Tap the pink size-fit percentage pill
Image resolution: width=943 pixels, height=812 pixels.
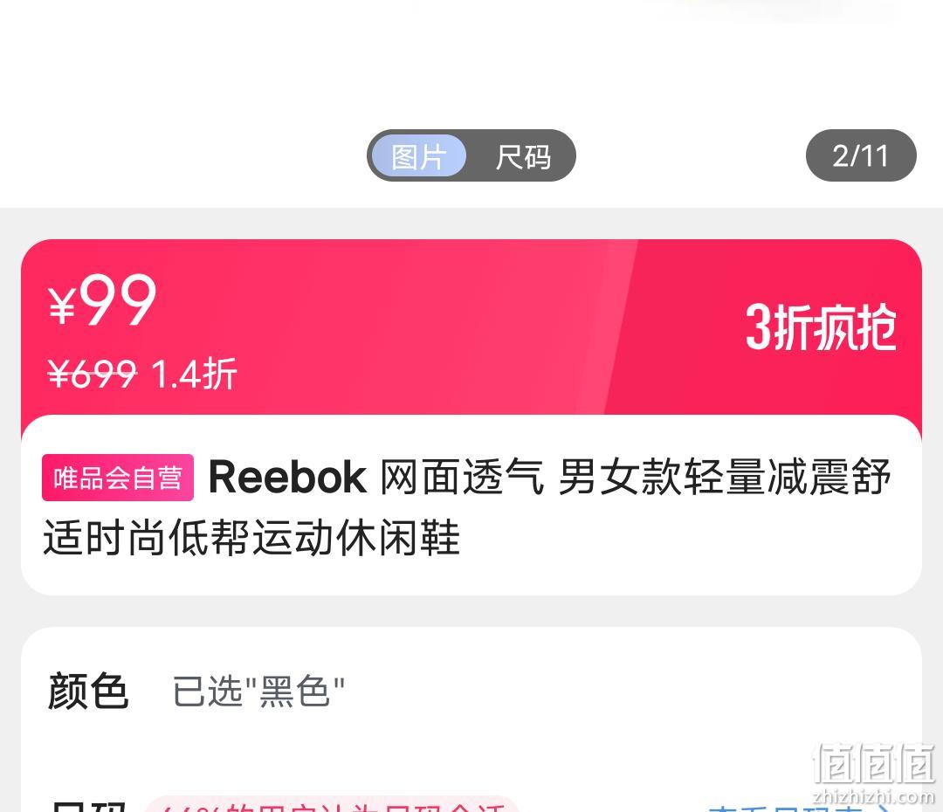pos(332,804)
